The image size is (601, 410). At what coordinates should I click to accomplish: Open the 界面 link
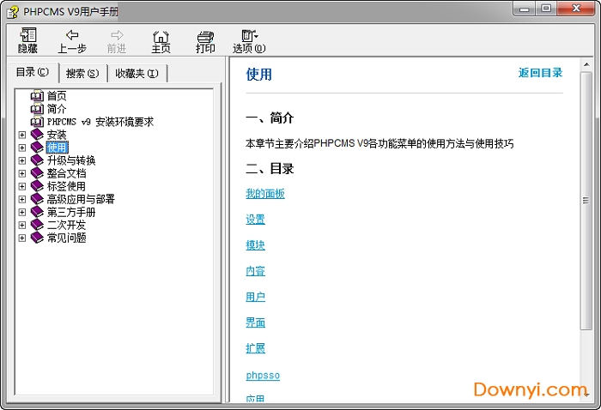[x=255, y=323]
